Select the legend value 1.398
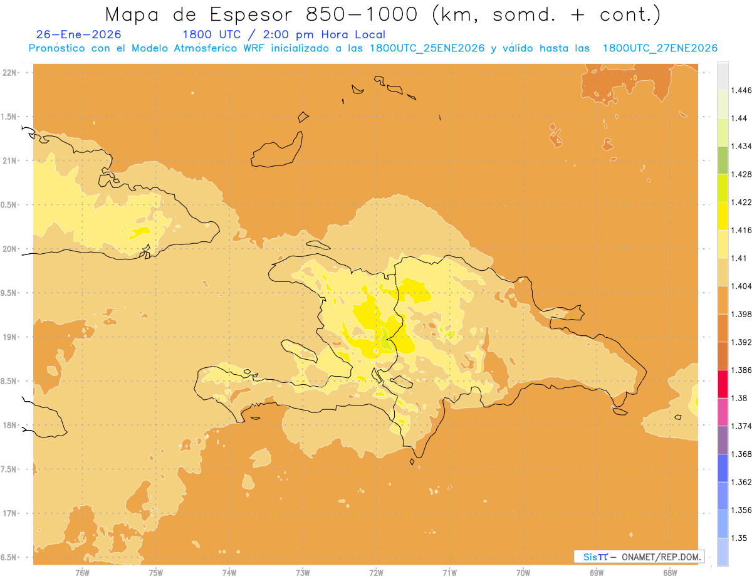 [x=742, y=314]
